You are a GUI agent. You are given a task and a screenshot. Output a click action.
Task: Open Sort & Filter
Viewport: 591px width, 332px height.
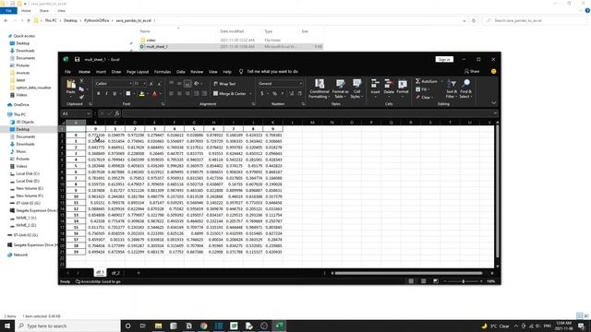coord(452,89)
